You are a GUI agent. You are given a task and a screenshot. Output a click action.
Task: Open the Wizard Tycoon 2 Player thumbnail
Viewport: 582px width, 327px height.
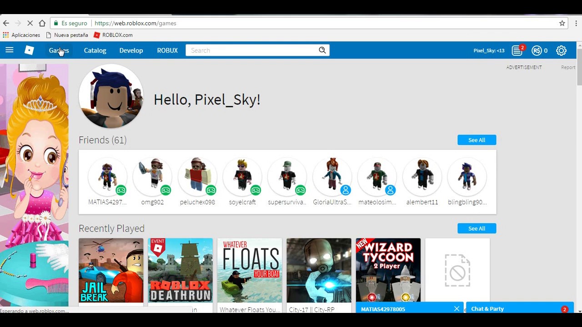tap(388, 270)
